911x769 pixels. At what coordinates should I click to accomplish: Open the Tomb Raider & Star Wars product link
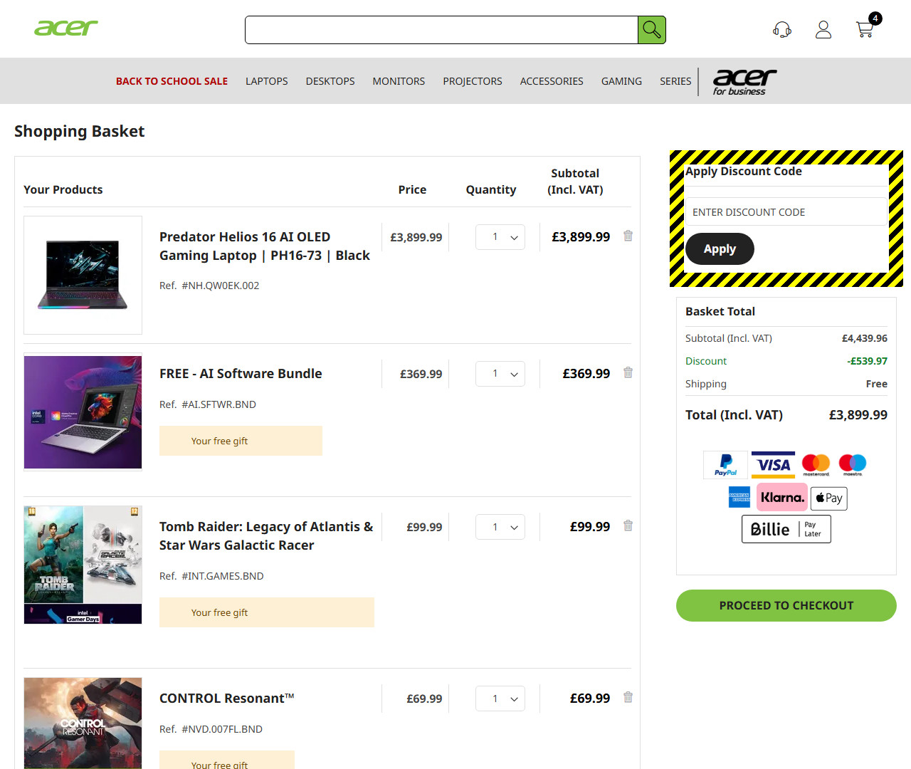point(266,535)
